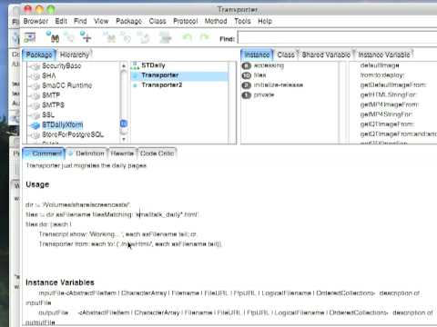This screenshot has width=437, height=327.
Task: Select the SMTPS package
Action: (x=53, y=105)
